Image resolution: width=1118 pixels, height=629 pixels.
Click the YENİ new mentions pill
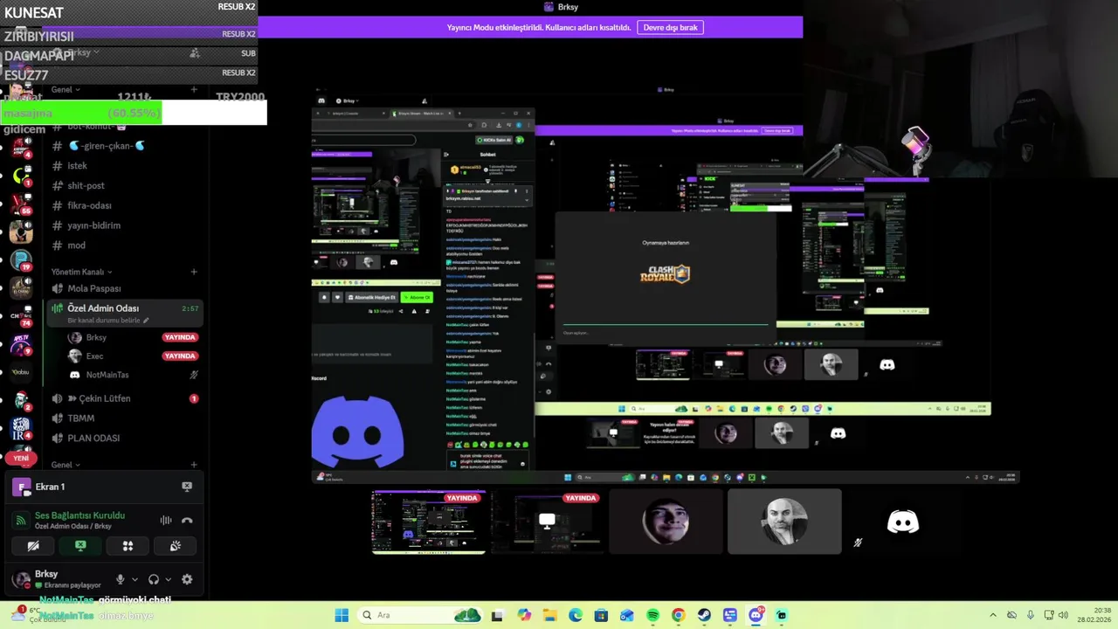21,458
